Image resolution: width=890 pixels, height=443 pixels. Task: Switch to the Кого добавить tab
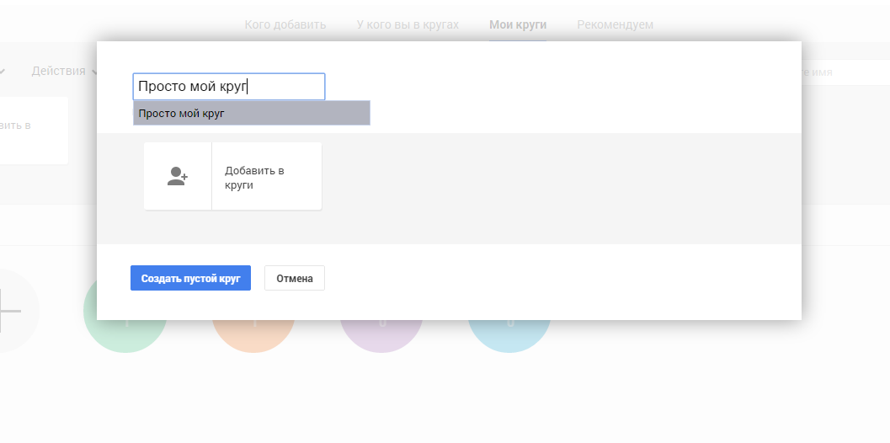[x=285, y=24]
